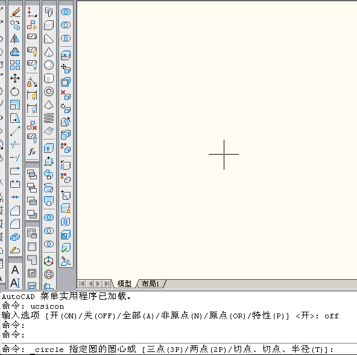Click the Break at Point tool
The image size is (357, 355).
tap(15, 171)
